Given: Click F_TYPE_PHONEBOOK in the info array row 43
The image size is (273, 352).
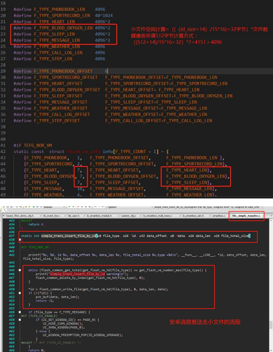Looking at the screenshot, I should click(x=47, y=157).
